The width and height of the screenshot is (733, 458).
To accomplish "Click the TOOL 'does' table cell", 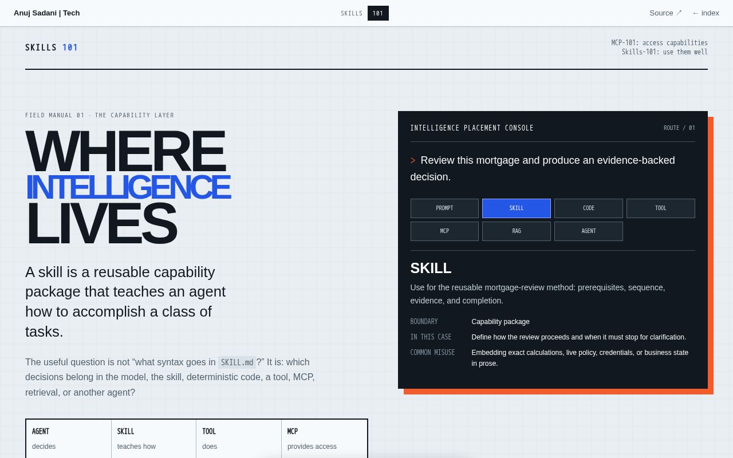I will click(x=239, y=439).
